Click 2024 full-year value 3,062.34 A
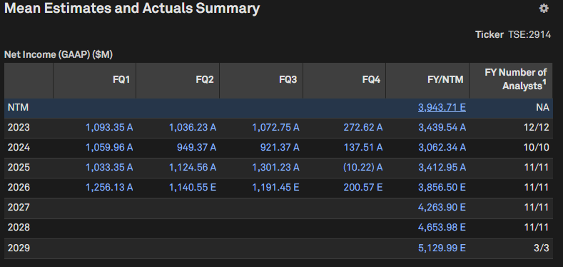 point(442,147)
